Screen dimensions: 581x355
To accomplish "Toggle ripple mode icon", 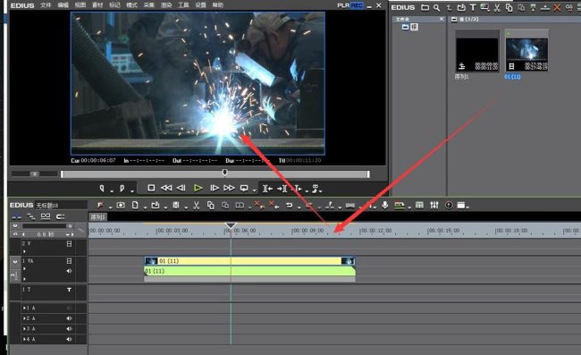I will pos(30,216).
